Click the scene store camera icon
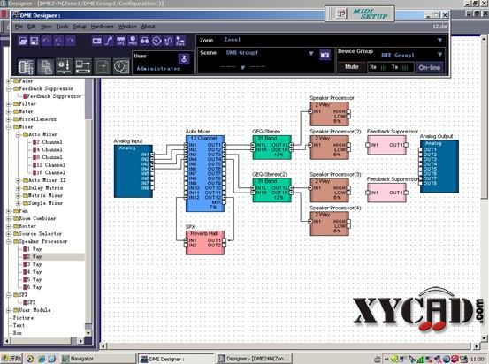Viewport: 489px width, 364px height. click(x=325, y=55)
